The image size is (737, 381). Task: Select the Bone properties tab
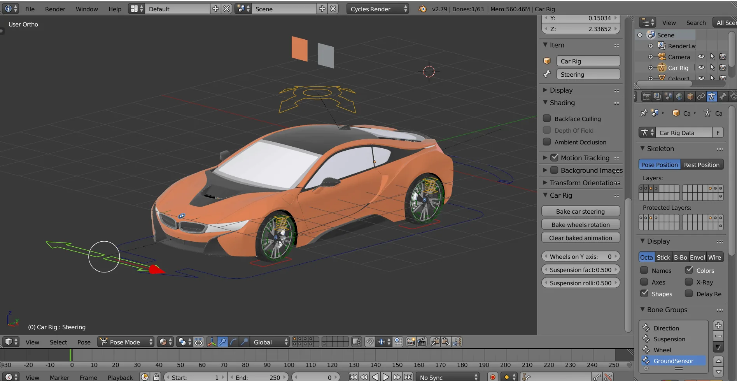(723, 97)
